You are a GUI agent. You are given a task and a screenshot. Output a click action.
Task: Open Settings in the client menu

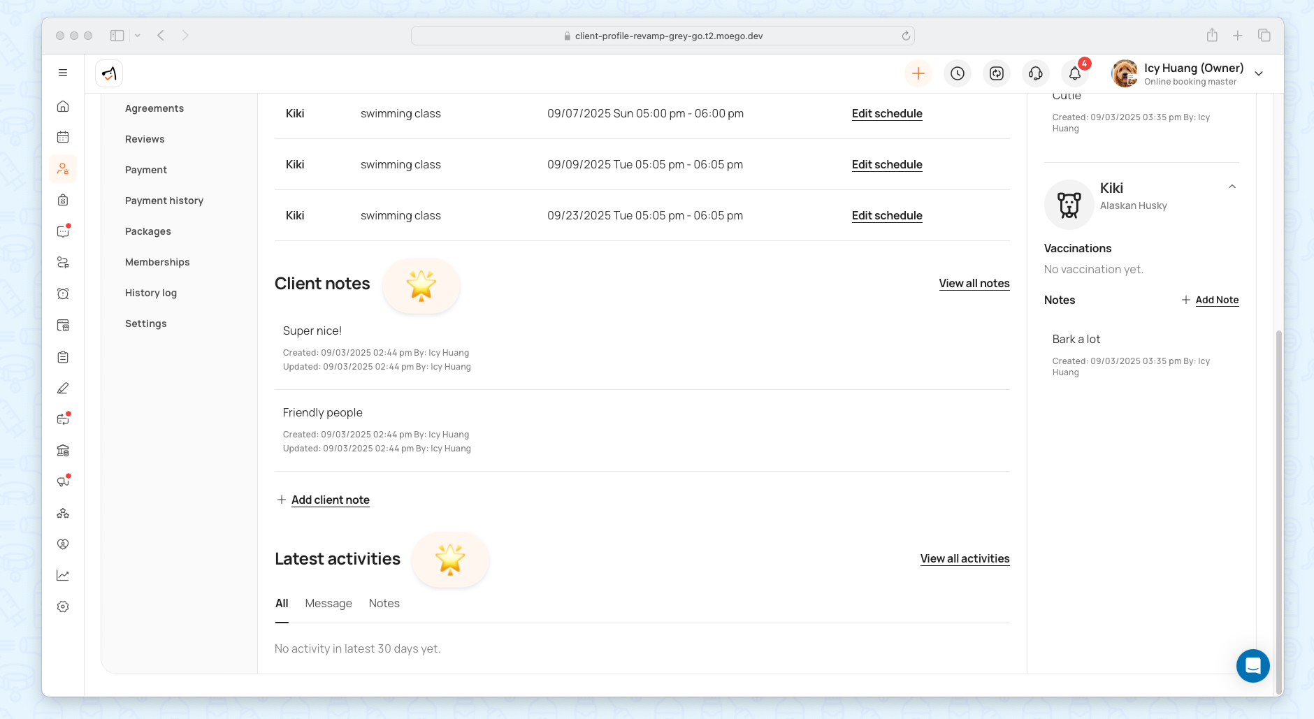(x=146, y=324)
